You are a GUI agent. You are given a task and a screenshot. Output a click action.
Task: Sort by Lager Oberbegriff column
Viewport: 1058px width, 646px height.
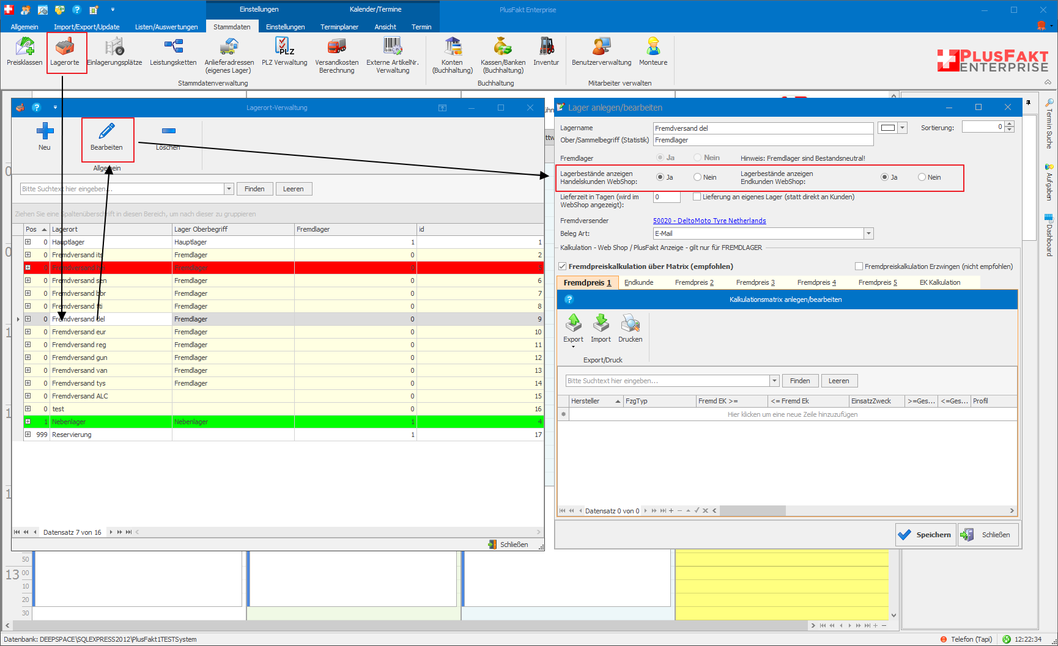pos(233,229)
